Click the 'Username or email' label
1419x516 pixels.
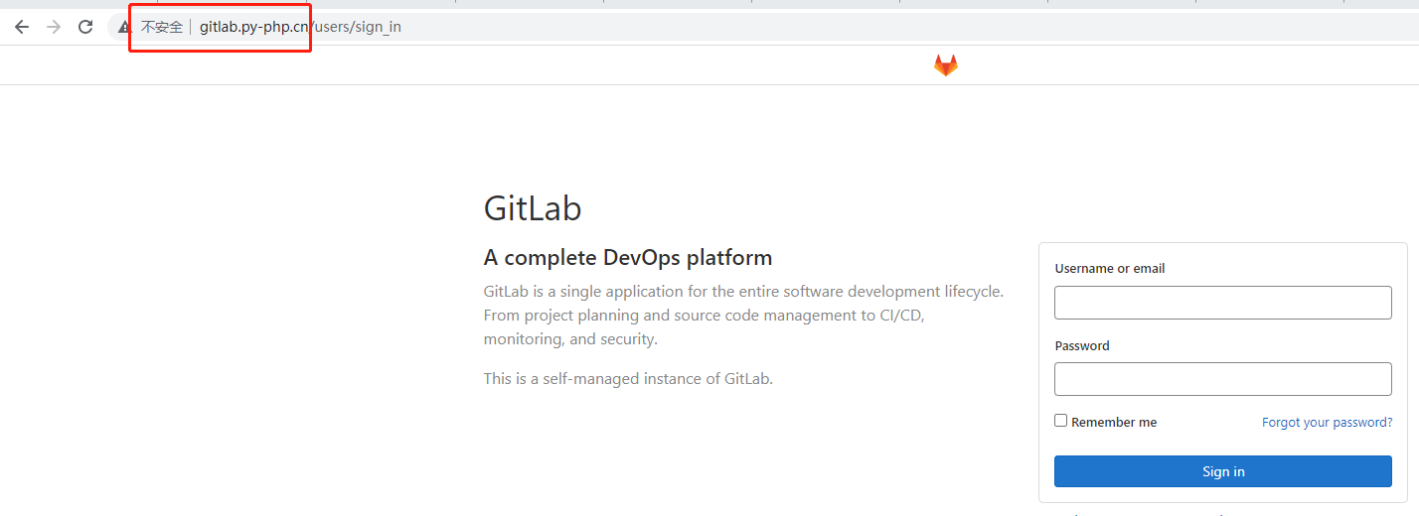pos(1110,269)
